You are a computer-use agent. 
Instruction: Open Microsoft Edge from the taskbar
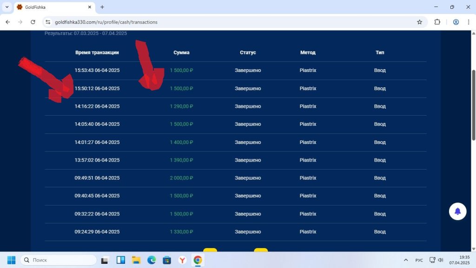[152, 260]
